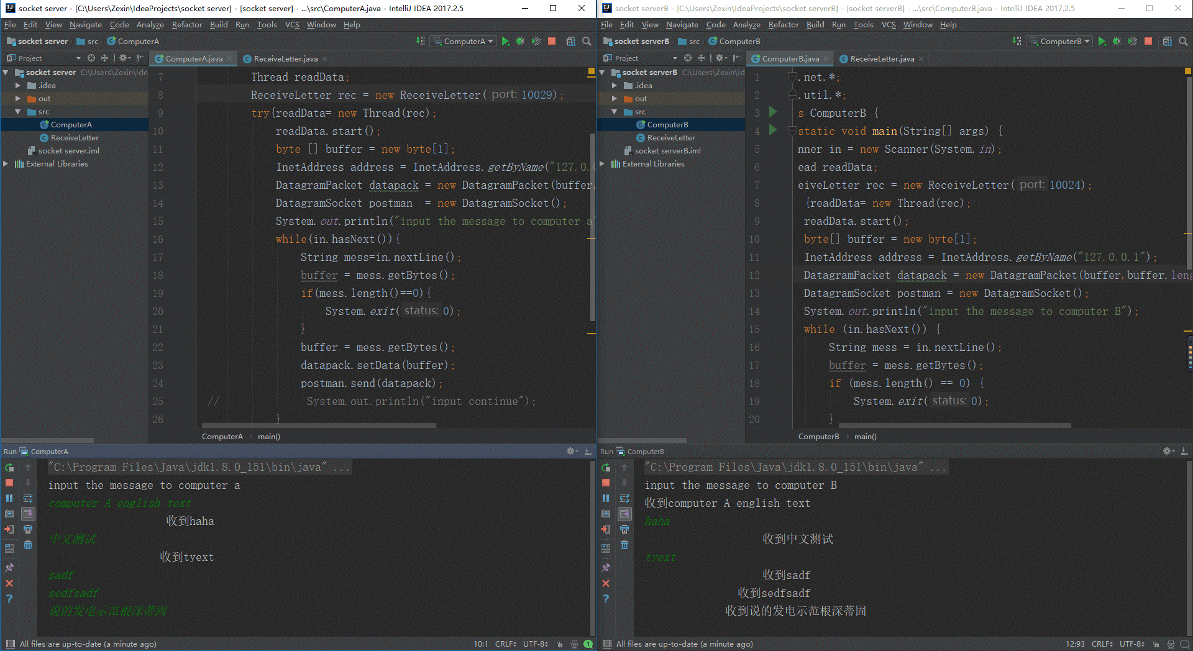Collapse the src folder in socket serverB

[614, 112]
